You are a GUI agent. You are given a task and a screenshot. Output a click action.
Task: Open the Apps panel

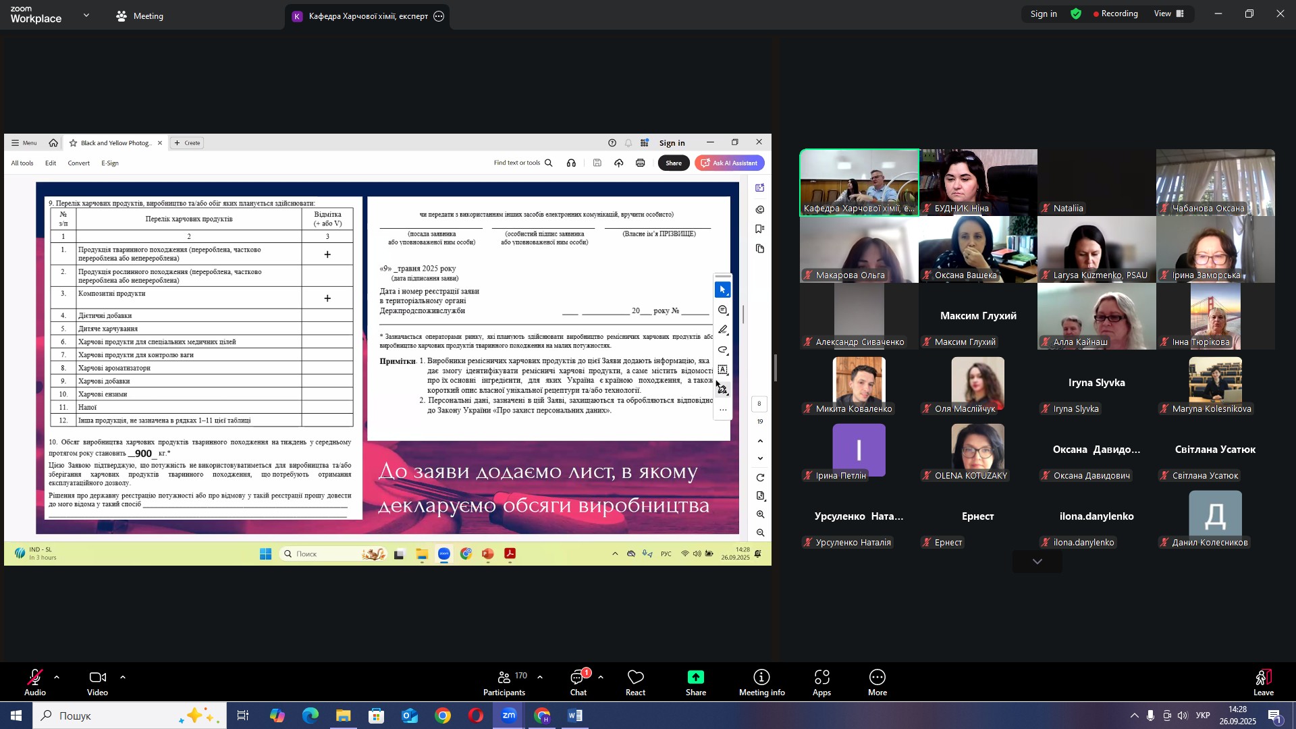click(821, 682)
